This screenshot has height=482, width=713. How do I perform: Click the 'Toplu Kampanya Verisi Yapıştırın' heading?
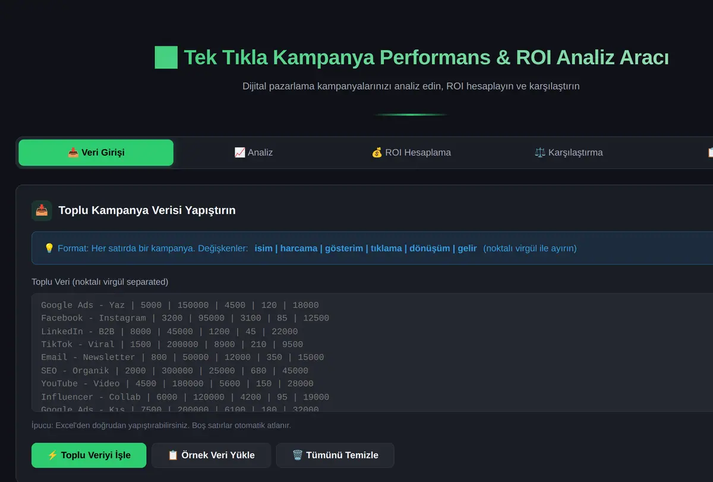[x=147, y=210]
